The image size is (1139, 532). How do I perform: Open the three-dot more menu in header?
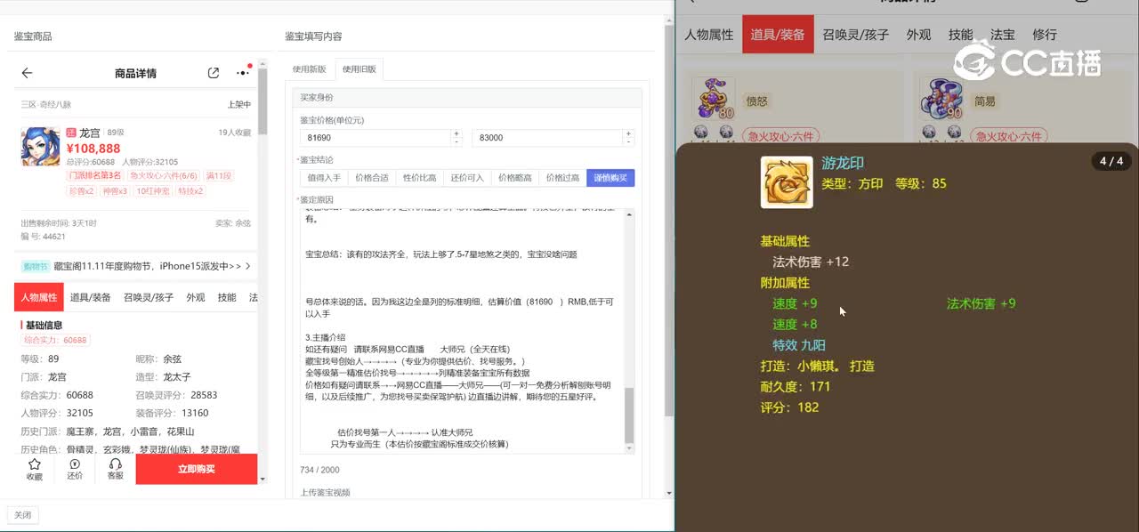243,73
